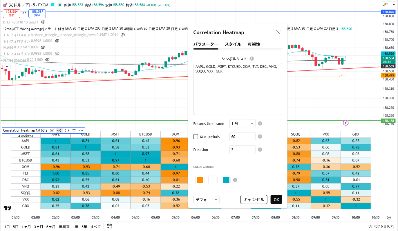Open the three-dots more menu on the heatmap legend

[81, 130]
